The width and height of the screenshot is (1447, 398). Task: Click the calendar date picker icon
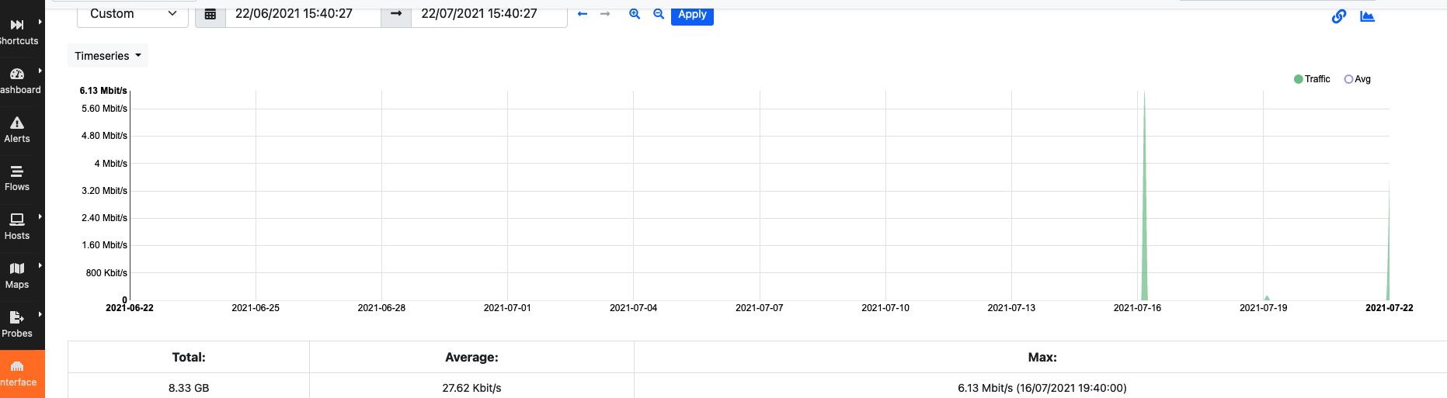pos(210,14)
